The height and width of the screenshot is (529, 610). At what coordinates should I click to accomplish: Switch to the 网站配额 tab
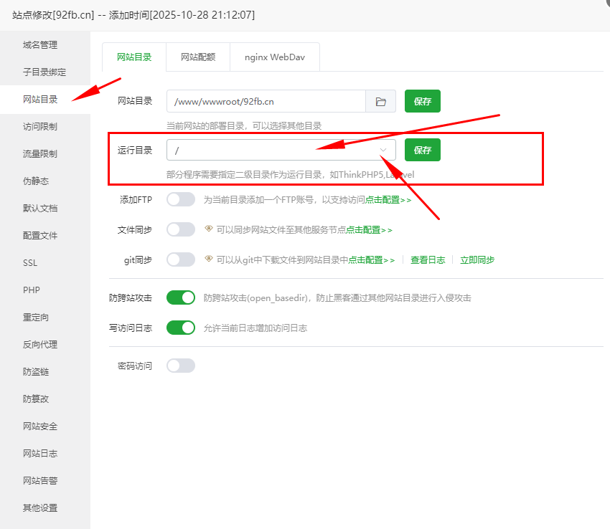[x=197, y=57]
